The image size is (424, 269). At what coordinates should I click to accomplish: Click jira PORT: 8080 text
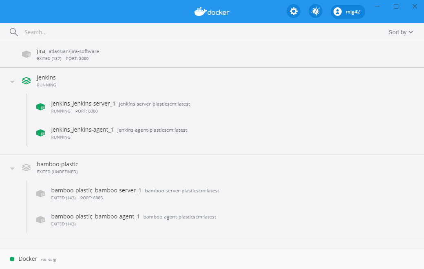(77, 58)
